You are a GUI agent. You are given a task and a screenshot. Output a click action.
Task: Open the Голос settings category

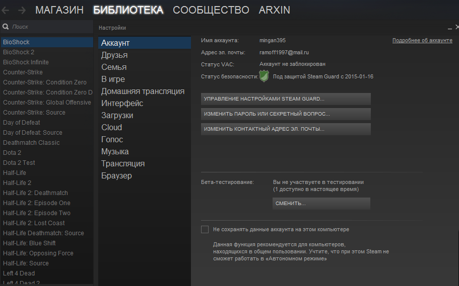[145, 139]
